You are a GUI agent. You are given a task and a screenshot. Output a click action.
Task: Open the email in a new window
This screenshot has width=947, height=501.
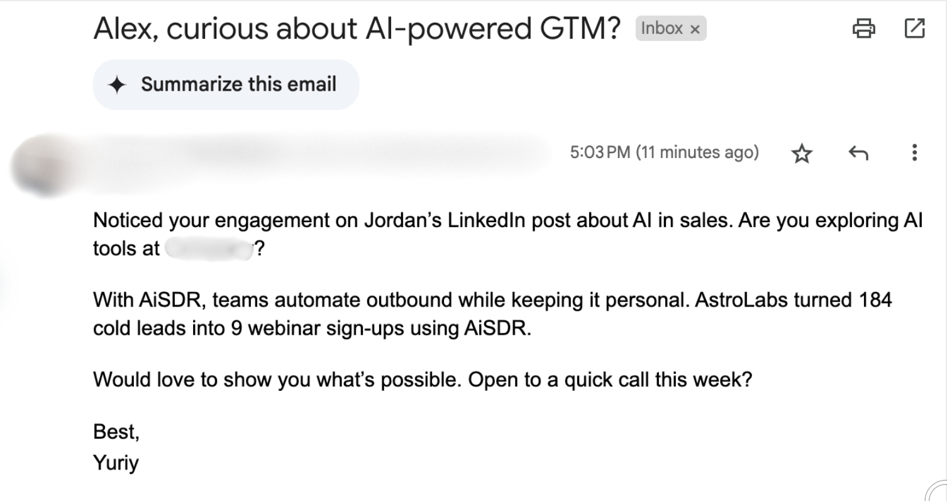pyautogui.click(x=914, y=28)
